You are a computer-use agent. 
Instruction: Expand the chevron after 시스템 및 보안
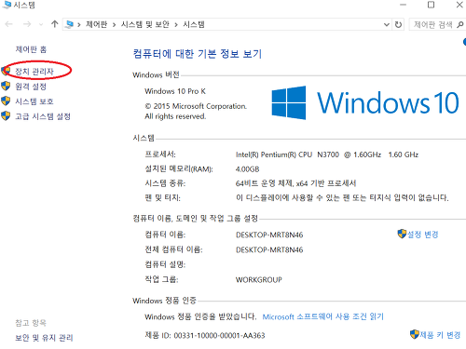tap(176, 25)
